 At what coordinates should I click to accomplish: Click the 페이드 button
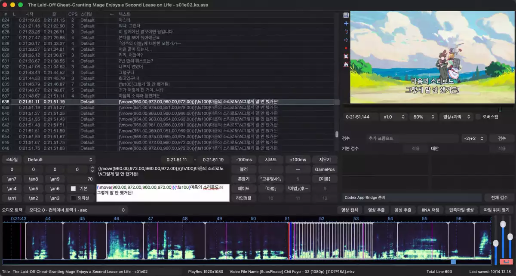(x=243, y=188)
